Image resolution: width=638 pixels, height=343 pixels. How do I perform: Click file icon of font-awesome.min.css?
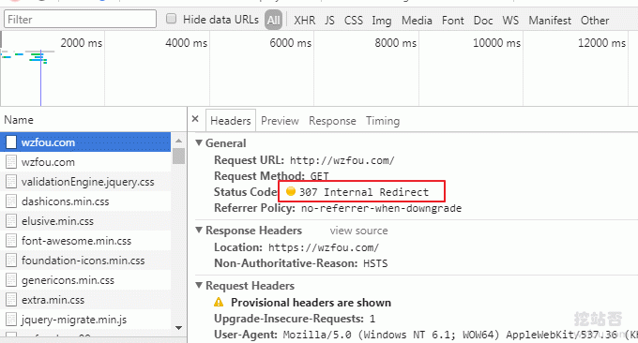pos(11,241)
